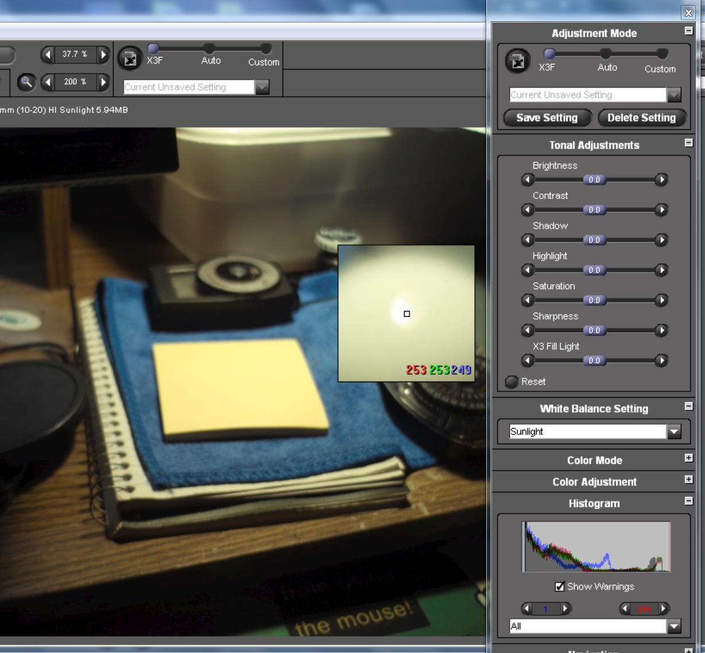Increase the 200 % loupe magnification
This screenshot has height=653, width=705.
(103, 82)
